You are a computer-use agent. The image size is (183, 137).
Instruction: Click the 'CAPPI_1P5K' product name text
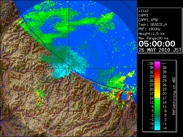(148, 20)
